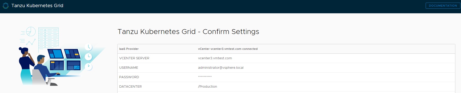Select the DATACENTER row label
461x93 pixels.
130,87
